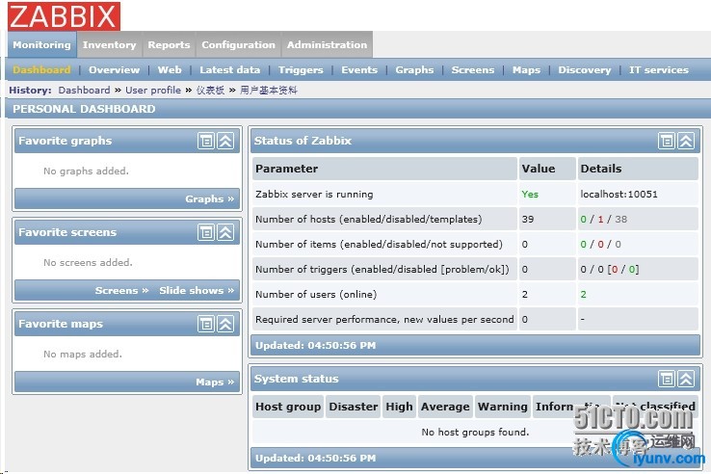The height and width of the screenshot is (474, 711).
Task: Click PERSONAL DASHBOARD heading
Action: click(x=84, y=109)
